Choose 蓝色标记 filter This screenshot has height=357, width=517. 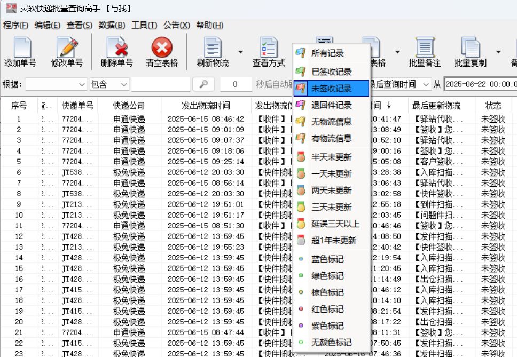[x=331, y=259]
